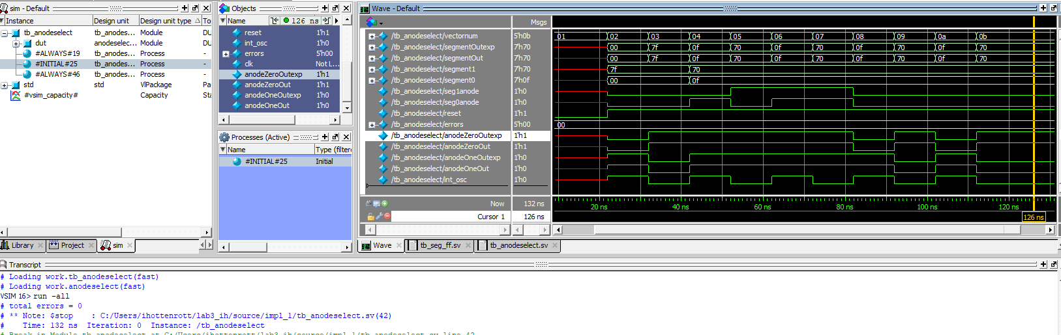1061x335 pixels.
Task: Collapse the tb_anodeselect instance tree
Action: 5,33
